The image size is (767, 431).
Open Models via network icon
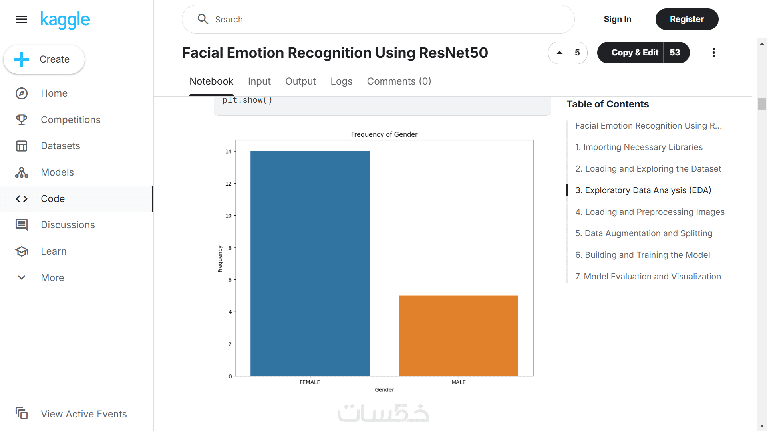tap(22, 172)
